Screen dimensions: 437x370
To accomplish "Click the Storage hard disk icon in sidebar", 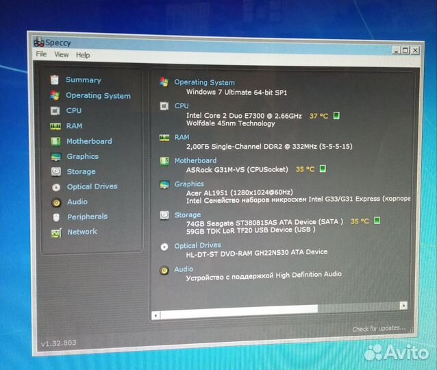I will tap(56, 171).
